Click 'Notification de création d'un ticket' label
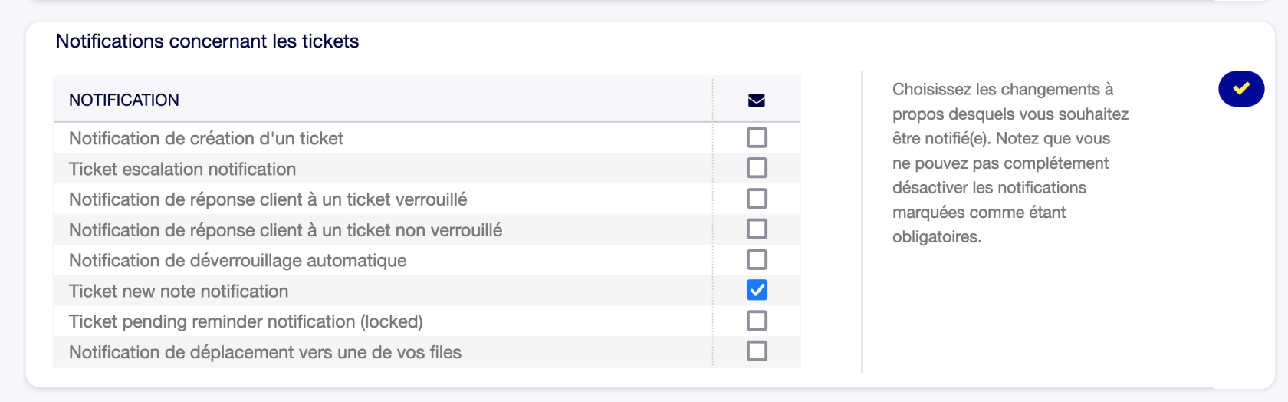Screen dimensions: 1288x402 pos(206,139)
